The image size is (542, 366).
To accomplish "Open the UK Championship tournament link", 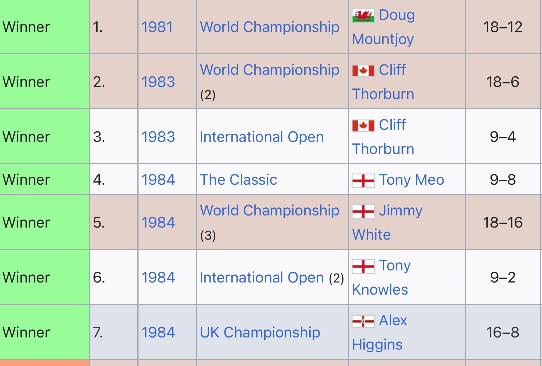I will coord(260,332).
